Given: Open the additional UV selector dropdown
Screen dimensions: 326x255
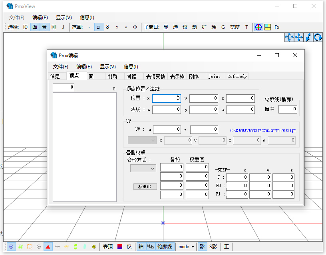Looking at the screenshot, I should click(142, 140).
